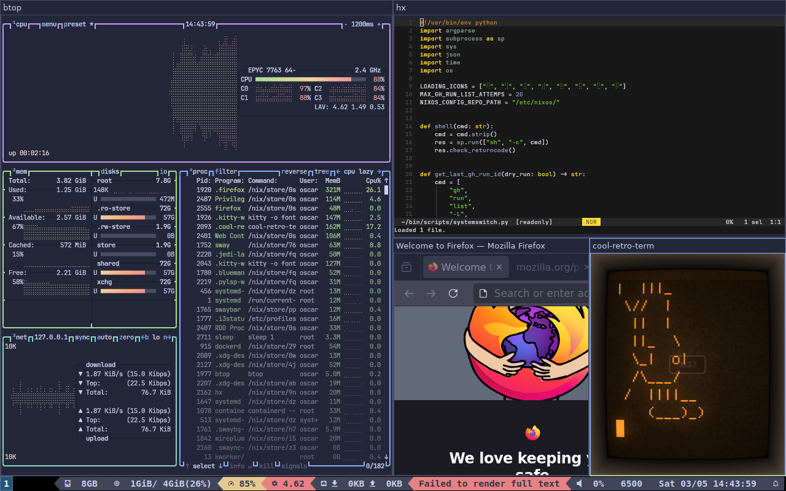786x491 pixels.
Task: Open process filter in btop
Action: click(x=226, y=172)
